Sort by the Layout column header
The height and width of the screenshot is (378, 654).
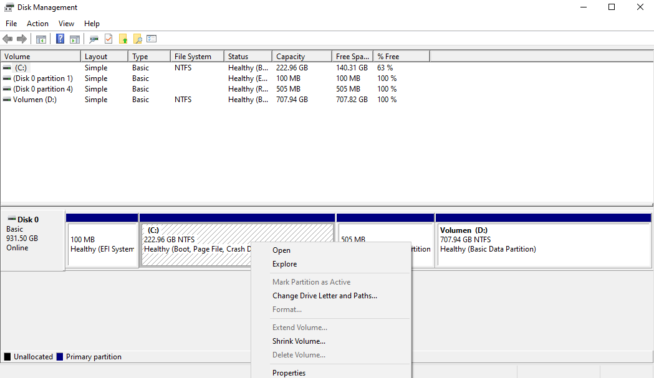(104, 56)
